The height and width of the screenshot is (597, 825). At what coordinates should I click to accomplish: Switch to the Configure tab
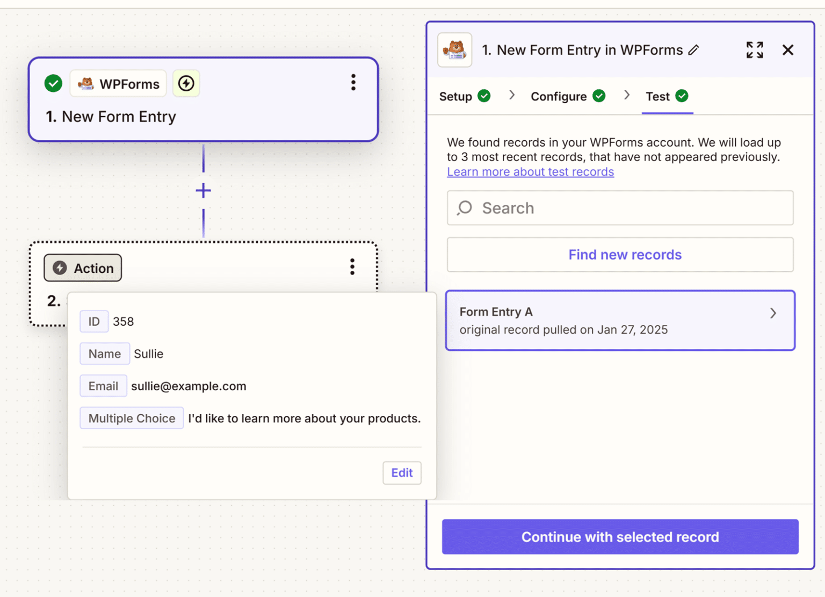559,96
